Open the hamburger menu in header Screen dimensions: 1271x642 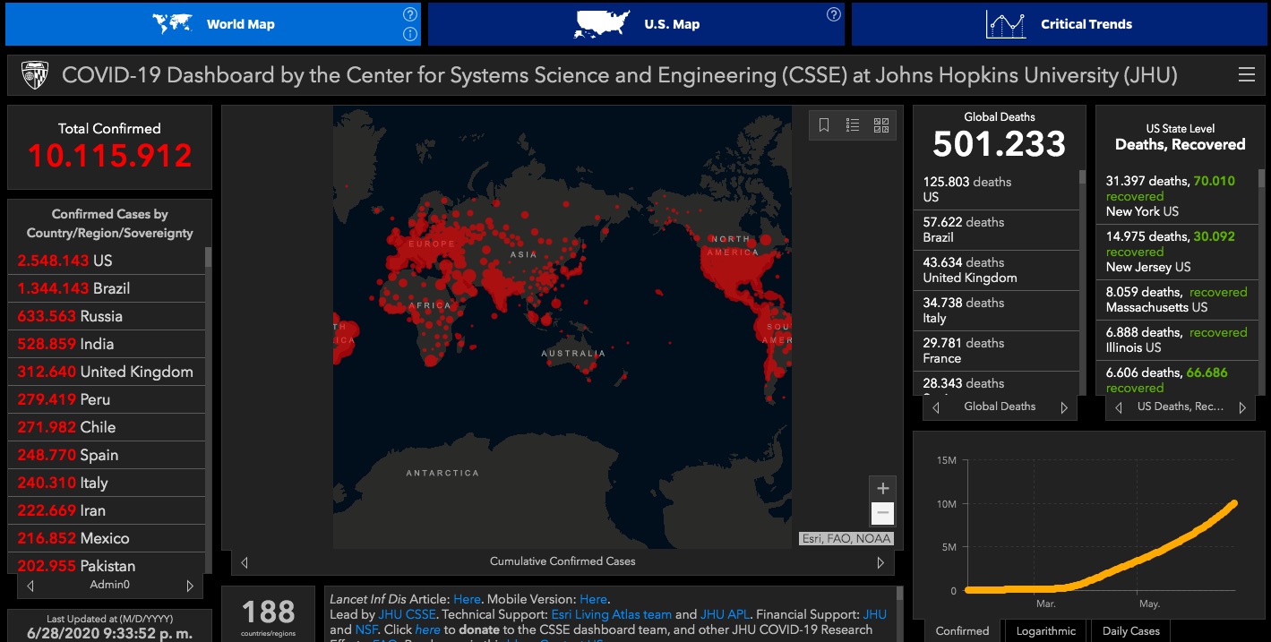[x=1246, y=75]
